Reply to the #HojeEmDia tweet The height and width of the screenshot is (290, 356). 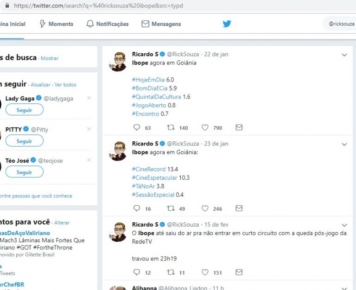point(136,127)
